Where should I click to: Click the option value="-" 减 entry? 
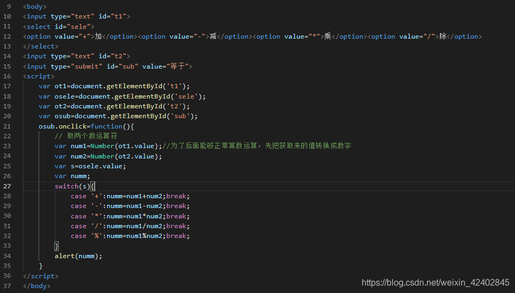pos(195,36)
